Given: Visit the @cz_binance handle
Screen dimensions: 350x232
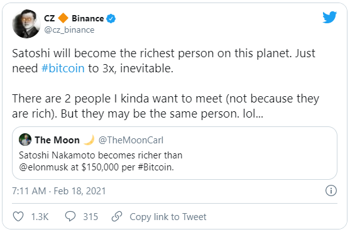Looking at the screenshot, I should 69,30.
